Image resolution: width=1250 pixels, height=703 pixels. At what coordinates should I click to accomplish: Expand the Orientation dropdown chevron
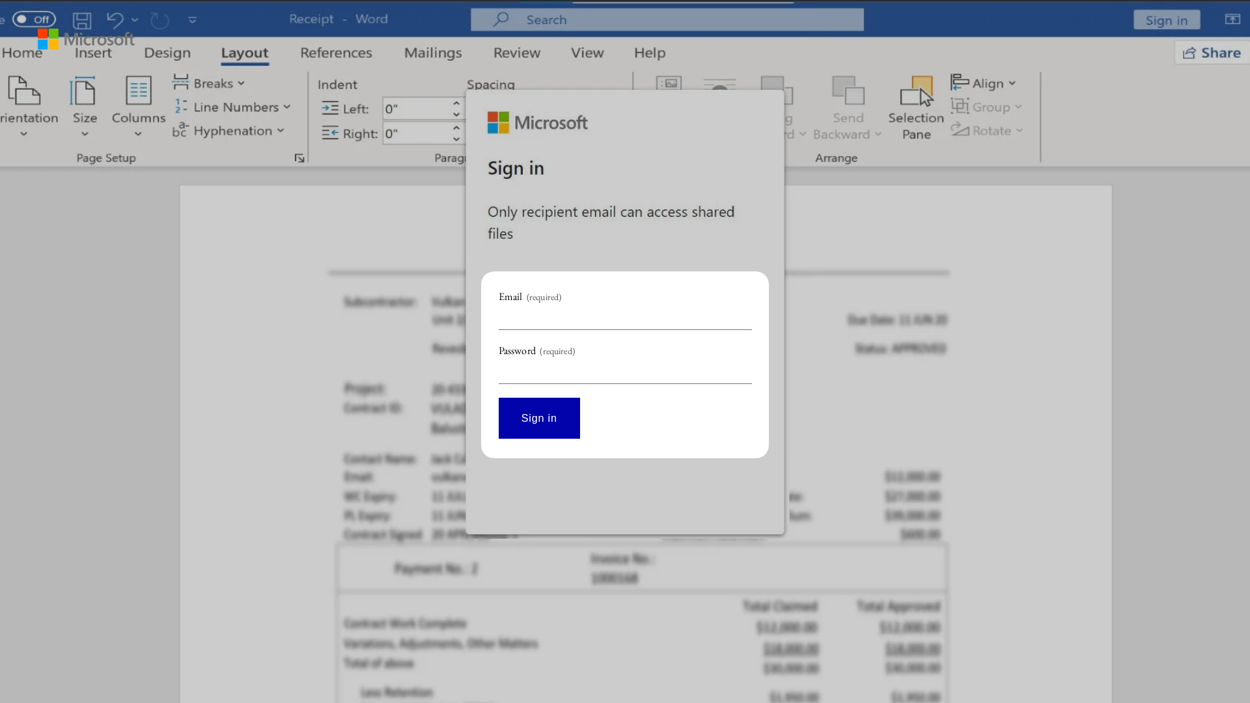tap(23, 134)
